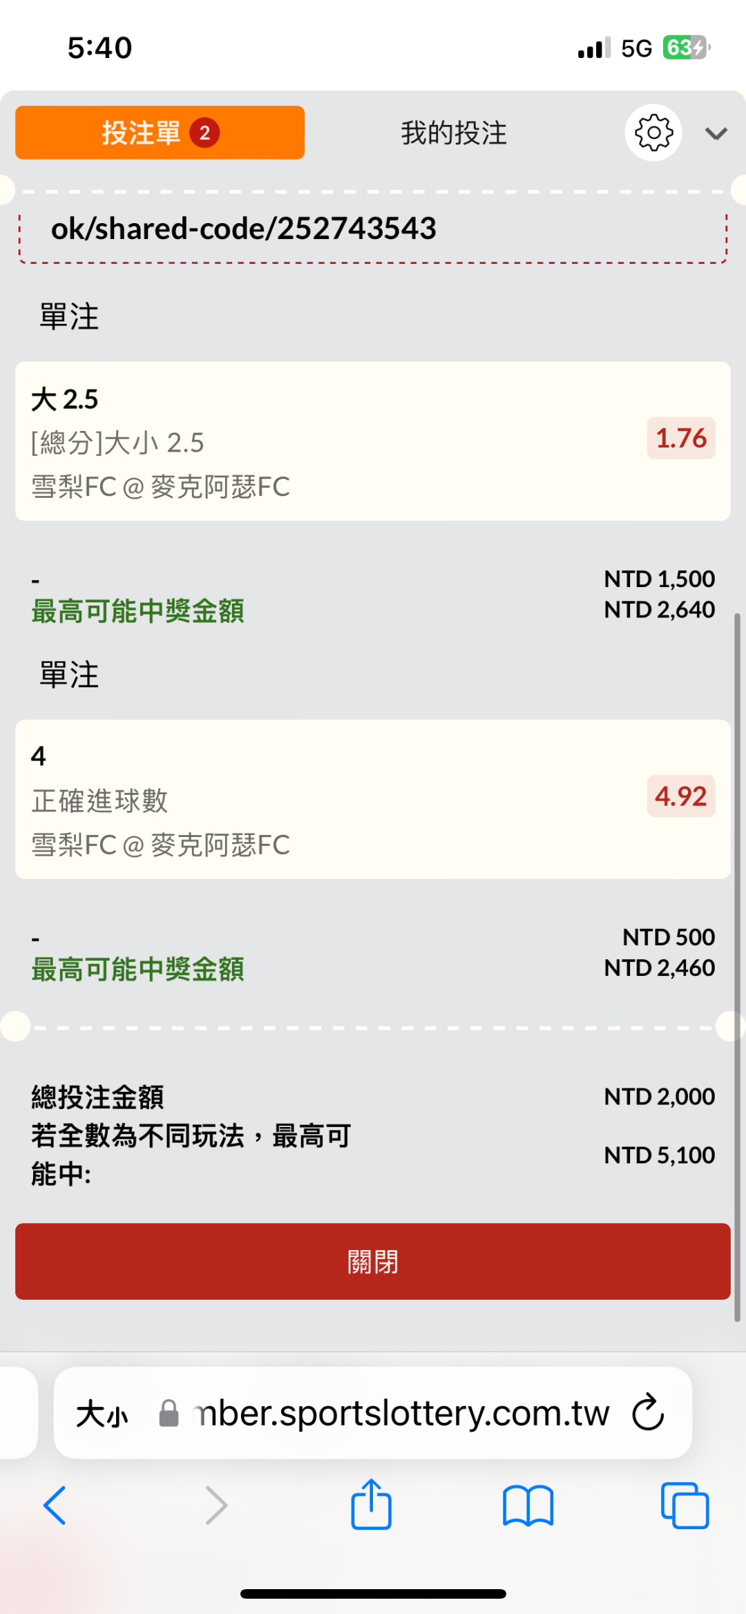Collapse the bet slip with chevron arrow
The width and height of the screenshot is (746, 1614).
click(x=716, y=133)
